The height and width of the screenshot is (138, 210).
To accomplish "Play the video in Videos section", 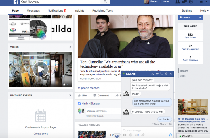I will click(x=41, y=69).
